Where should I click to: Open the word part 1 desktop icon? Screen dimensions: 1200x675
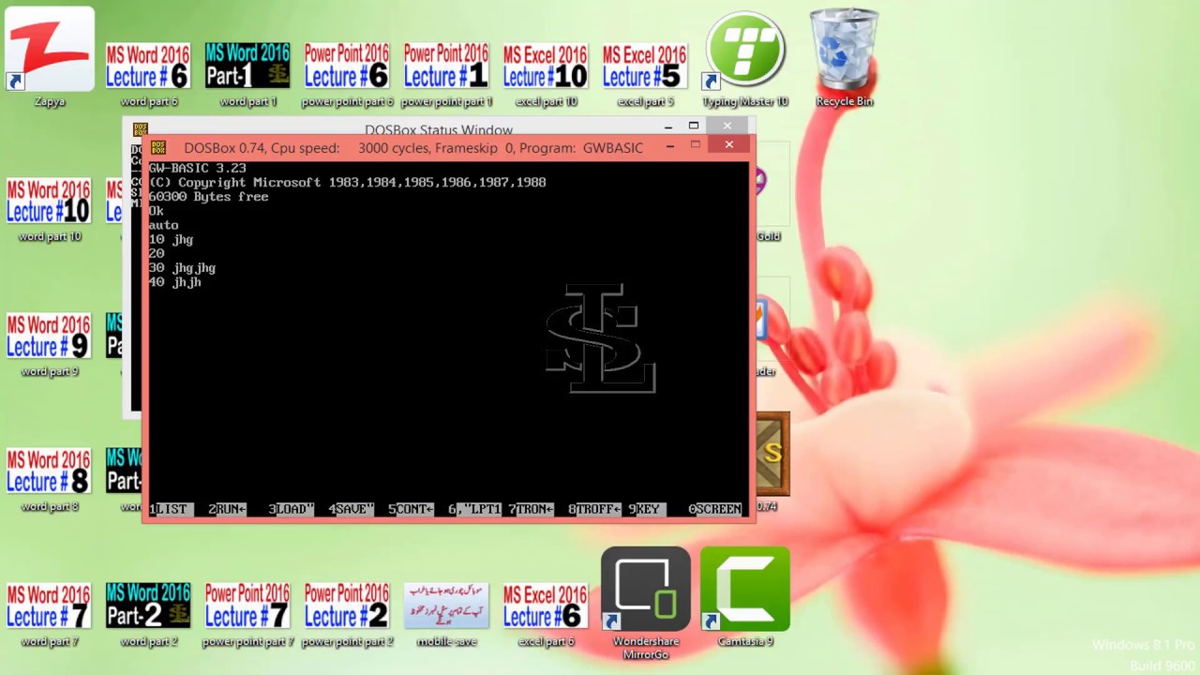click(x=247, y=73)
